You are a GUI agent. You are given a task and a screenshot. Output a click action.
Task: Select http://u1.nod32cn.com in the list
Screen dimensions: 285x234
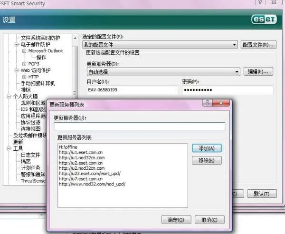pyautogui.click(x=82, y=157)
